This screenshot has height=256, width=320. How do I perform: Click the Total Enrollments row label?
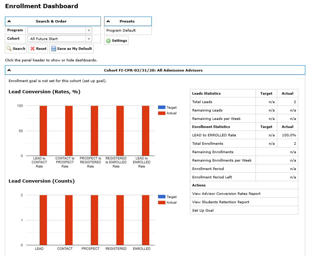click(207, 143)
